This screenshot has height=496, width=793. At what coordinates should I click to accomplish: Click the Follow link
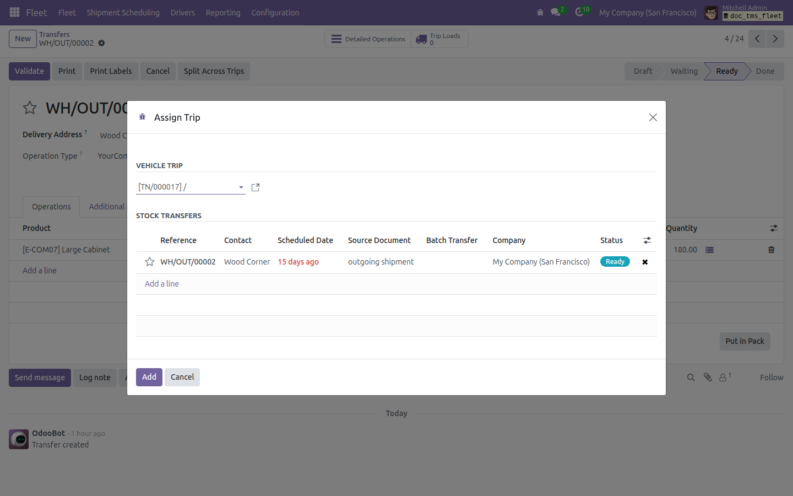[772, 378]
